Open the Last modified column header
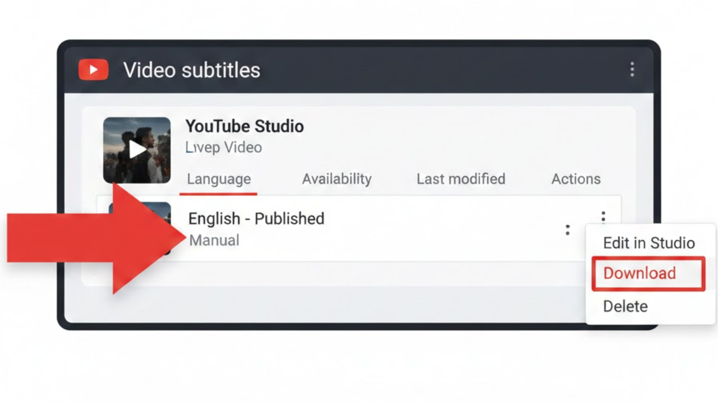Viewport: 718px width, 404px height. 461,179
